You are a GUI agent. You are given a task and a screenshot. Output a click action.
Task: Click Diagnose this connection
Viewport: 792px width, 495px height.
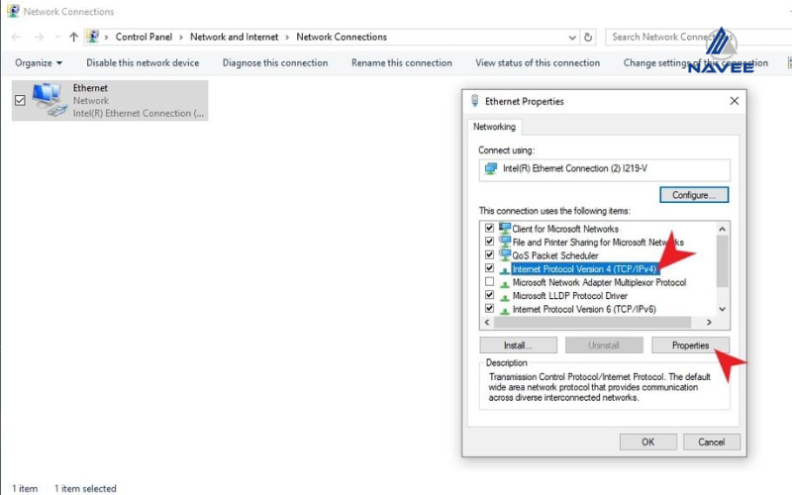(x=275, y=62)
